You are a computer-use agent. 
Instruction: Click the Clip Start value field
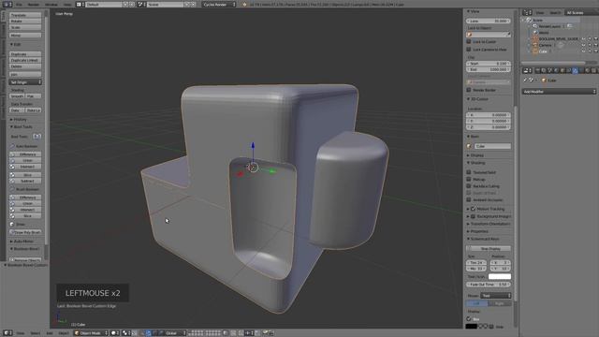pos(489,64)
